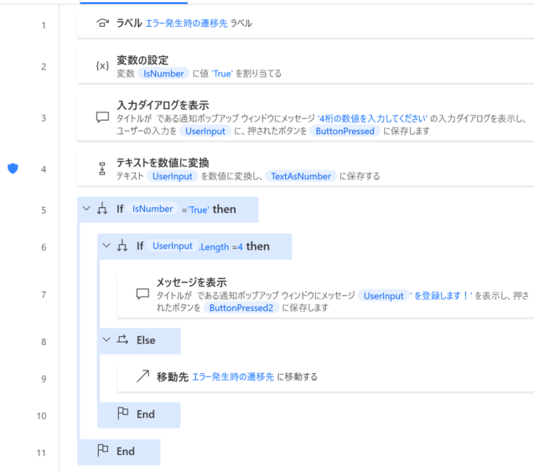Click the End flag icon on line 10
This screenshot has height=472, width=534.
tap(122, 413)
